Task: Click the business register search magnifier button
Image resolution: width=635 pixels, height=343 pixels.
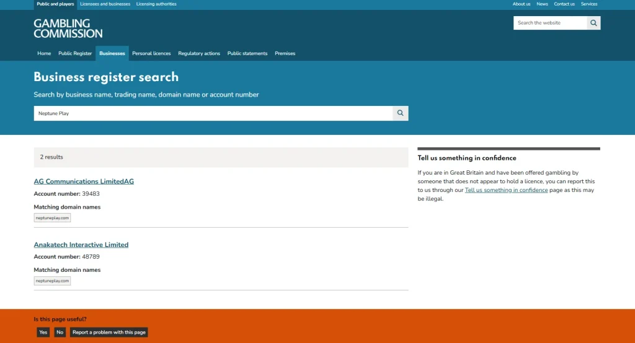Action: tap(400, 113)
